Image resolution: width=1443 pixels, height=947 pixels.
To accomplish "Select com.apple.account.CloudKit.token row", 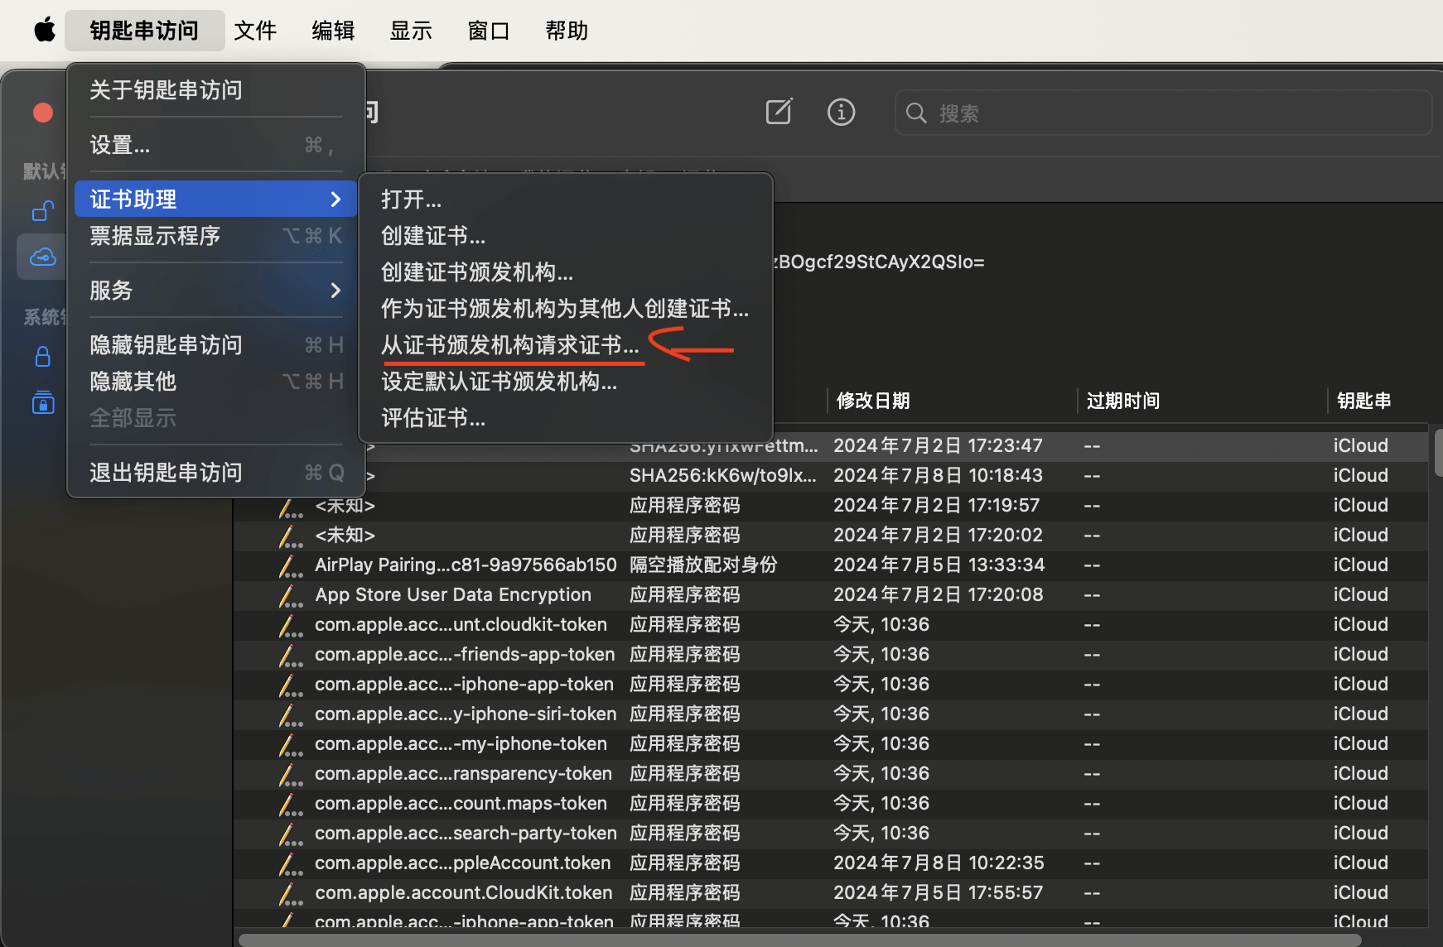I will 831,892.
